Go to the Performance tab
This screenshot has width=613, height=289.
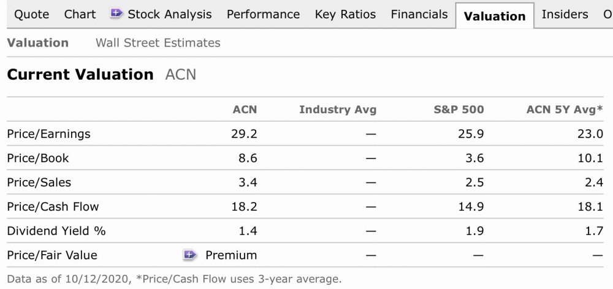click(x=263, y=14)
